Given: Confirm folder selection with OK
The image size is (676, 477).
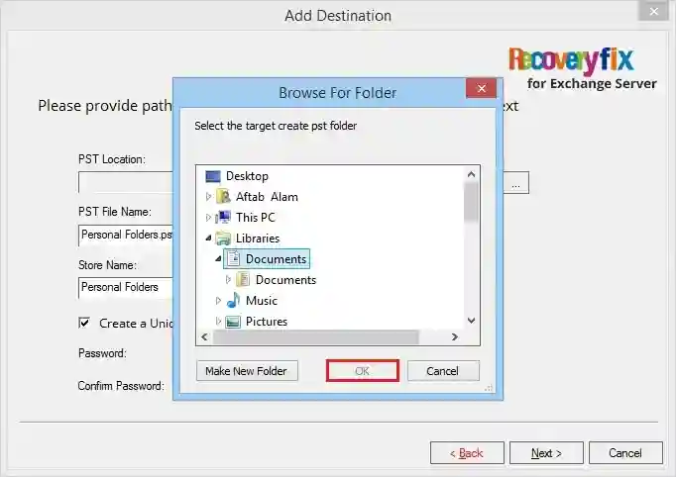Looking at the screenshot, I should point(362,371).
